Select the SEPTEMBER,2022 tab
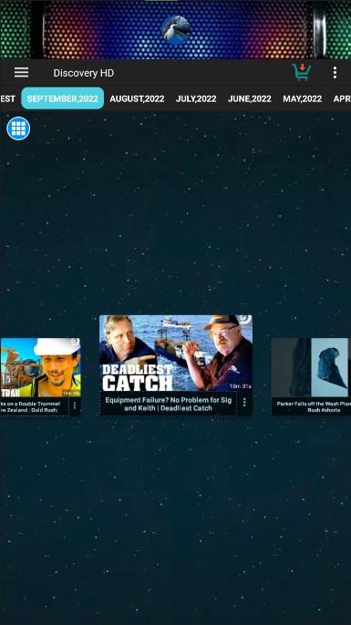Screen dimensions: 351x625 63,98
